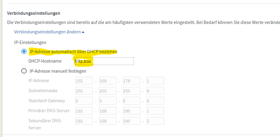The image size is (280, 137).
Task: Click third octet field of Subnetzmaske
Action: point(131,91)
